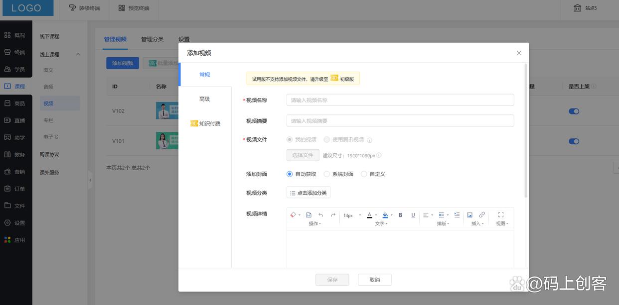Insert a hyperlink in the editor
The image size is (619, 305).
point(482,215)
